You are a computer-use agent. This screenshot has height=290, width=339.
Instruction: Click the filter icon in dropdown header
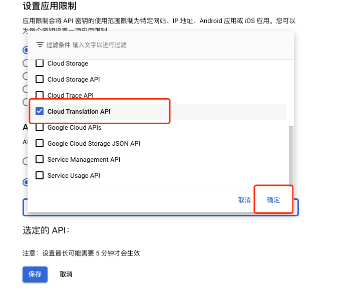[x=40, y=45]
